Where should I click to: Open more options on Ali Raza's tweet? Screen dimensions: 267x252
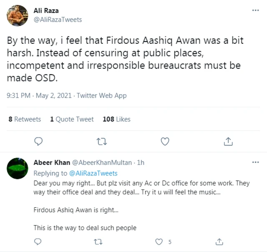click(x=254, y=10)
